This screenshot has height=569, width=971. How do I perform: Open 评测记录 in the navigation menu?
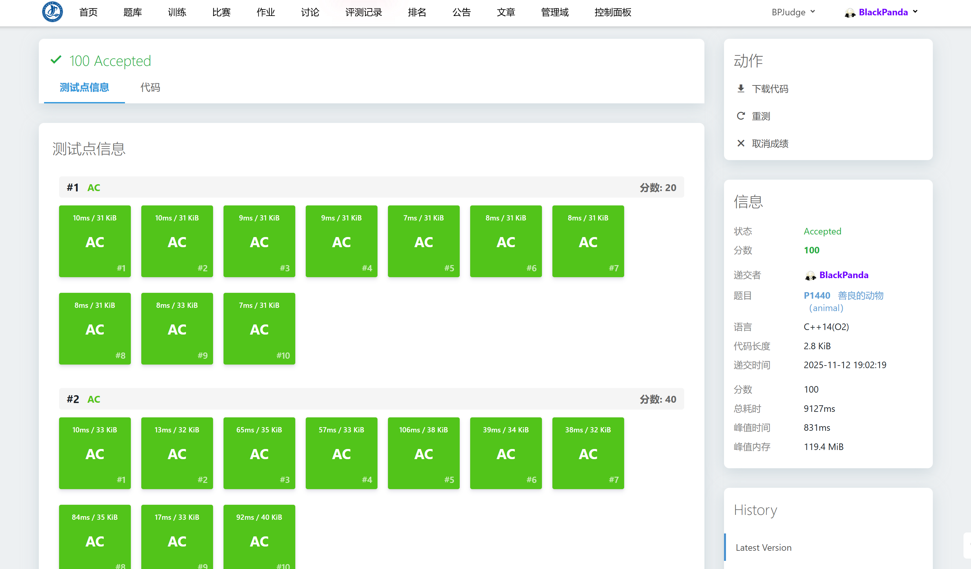pyautogui.click(x=363, y=12)
